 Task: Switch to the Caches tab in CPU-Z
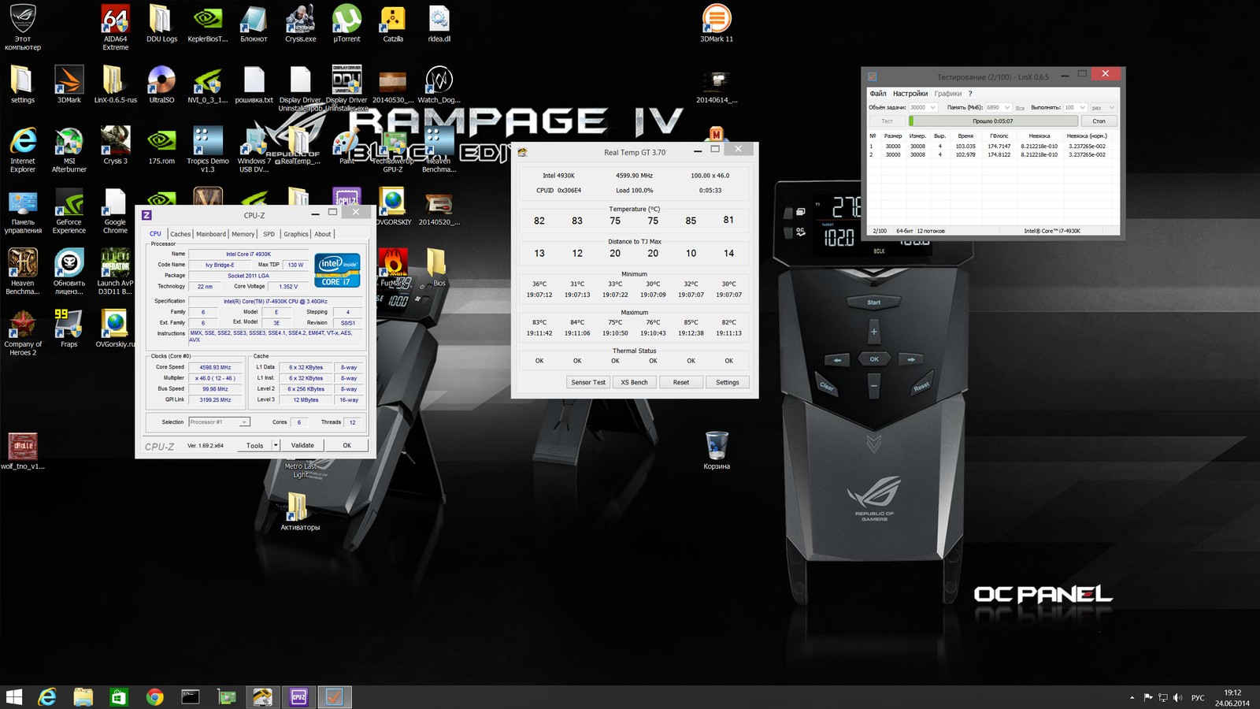(x=180, y=234)
